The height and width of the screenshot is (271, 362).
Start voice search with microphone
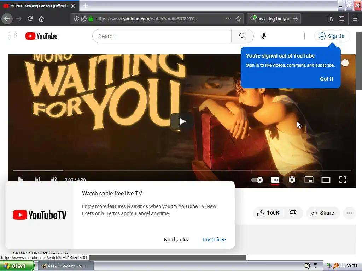coord(264,36)
